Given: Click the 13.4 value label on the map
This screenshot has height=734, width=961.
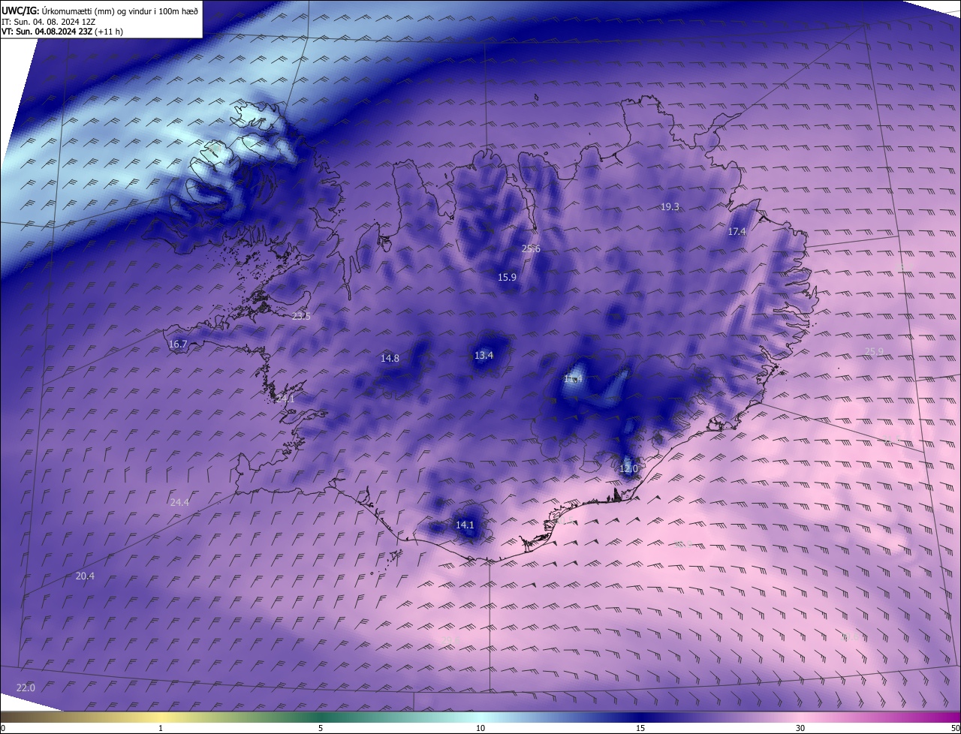Looking at the screenshot, I should tap(484, 356).
